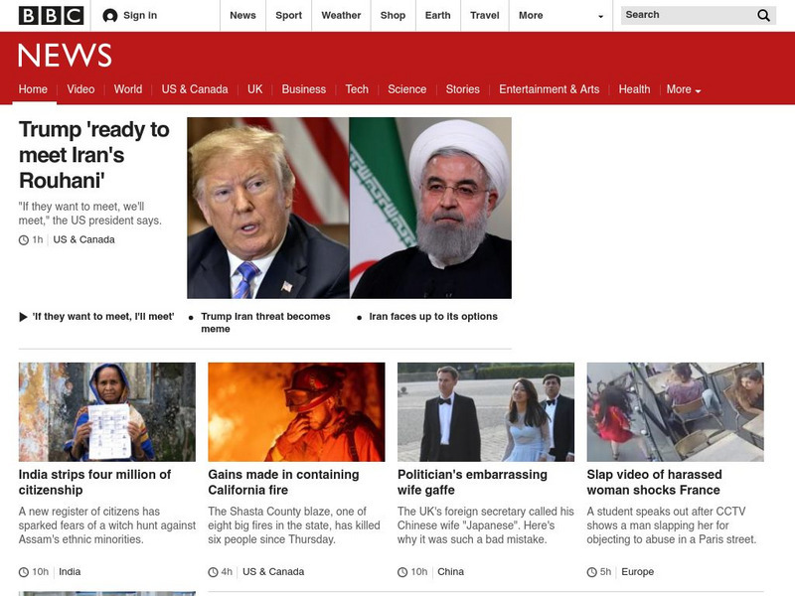Click the US & Canada tag under Trump story
Image resolution: width=795 pixels, height=596 pixels.
pos(83,239)
